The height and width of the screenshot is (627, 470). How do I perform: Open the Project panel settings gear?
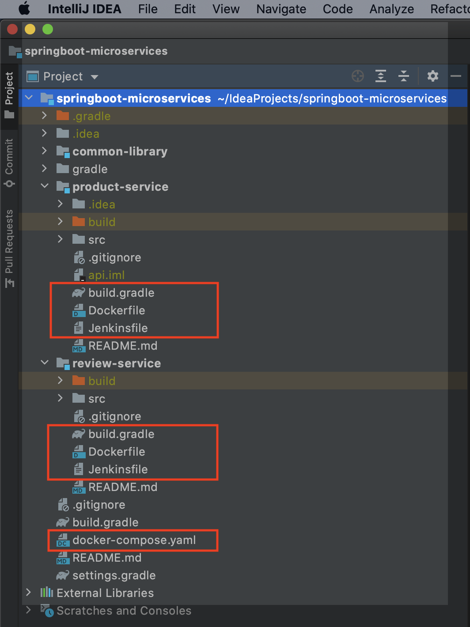[x=432, y=76]
